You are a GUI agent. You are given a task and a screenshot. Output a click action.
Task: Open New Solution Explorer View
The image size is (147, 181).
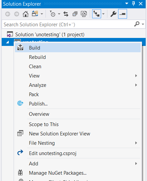point(78,134)
